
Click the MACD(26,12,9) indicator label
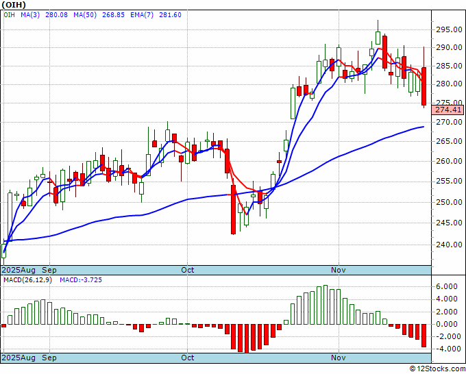coord(27,280)
